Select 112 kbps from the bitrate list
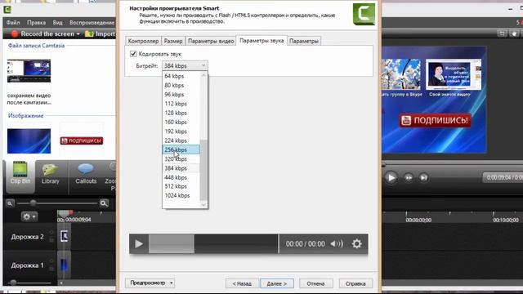The image size is (523, 294). (181, 104)
